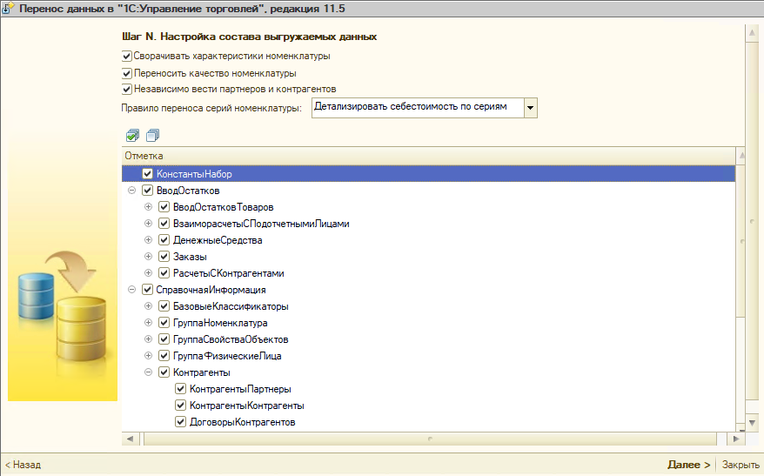Image resolution: width=764 pixels, height=476 pixels.
Task: Uncheck the БазовыеКлассификаторы checkbox
Action: coord(164,306)
